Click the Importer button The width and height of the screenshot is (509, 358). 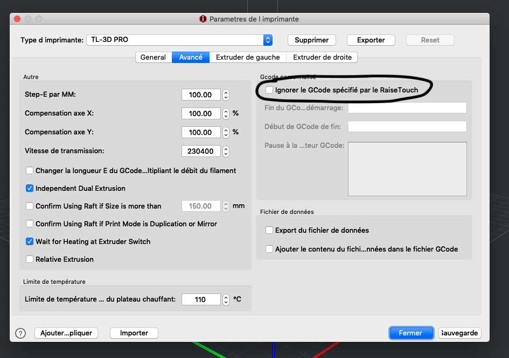(x=134, y=333)
